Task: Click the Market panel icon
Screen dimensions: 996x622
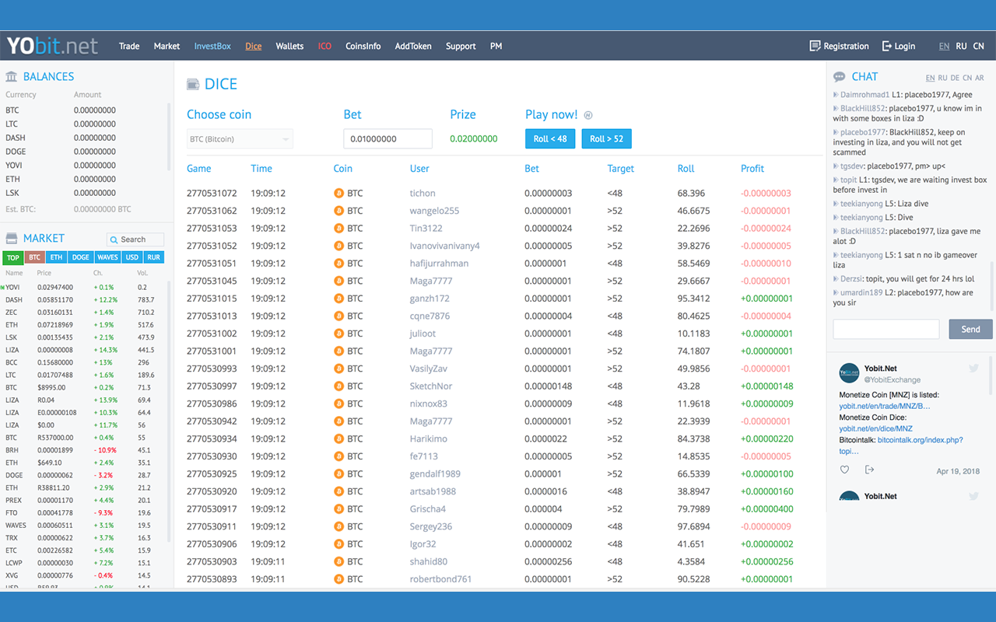Action: click(10, 238)
